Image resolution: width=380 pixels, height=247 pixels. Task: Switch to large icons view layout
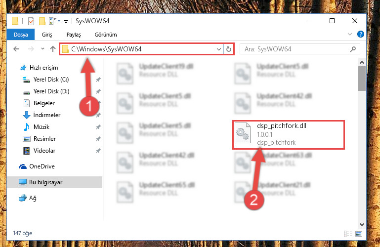coord(359,234)
